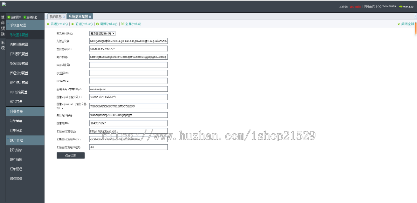Screen dimensions: 417x203
Task: Focus the 微信appid input field
Action: [x=128, y=97]
